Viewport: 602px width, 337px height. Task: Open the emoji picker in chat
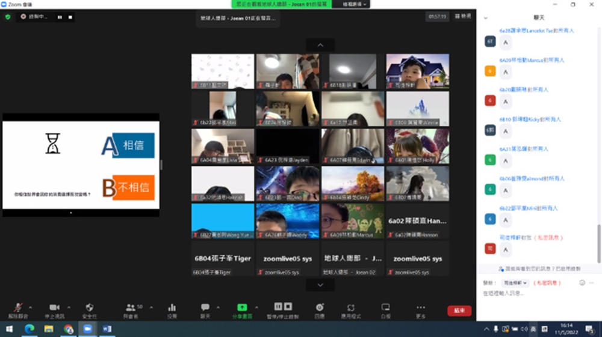[582, 282]
